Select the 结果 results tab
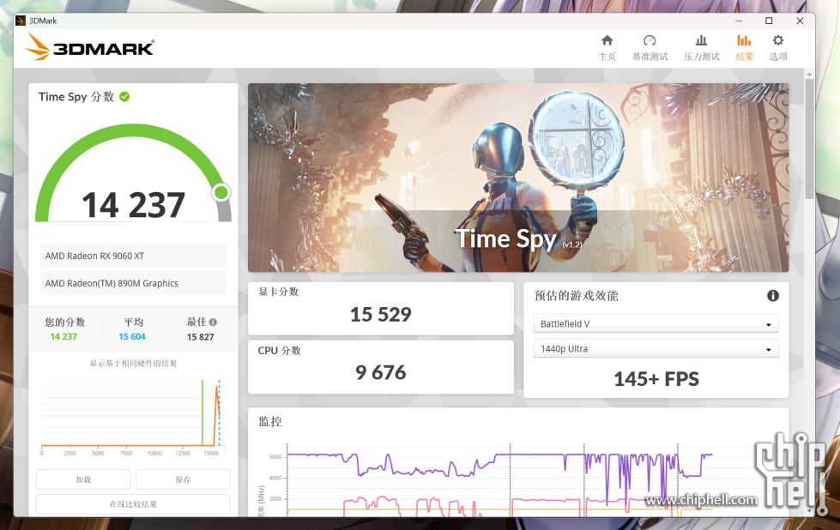This screenshot has height=530, width=840. (x=744, y=48)
